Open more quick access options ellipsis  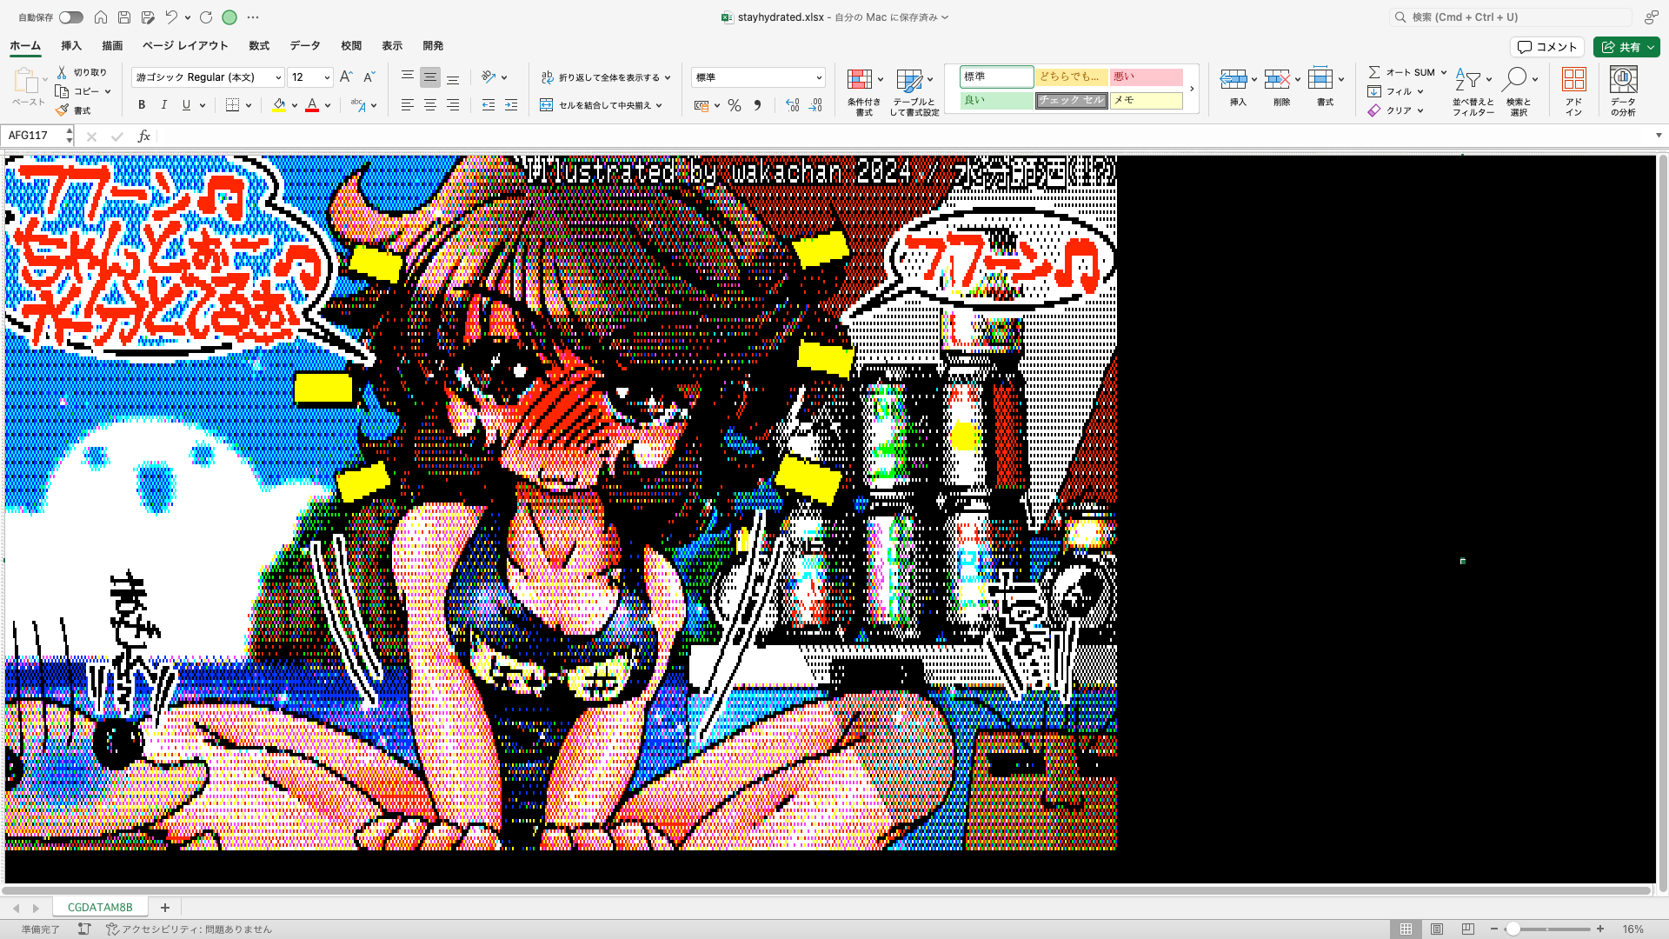pos(253,17)
